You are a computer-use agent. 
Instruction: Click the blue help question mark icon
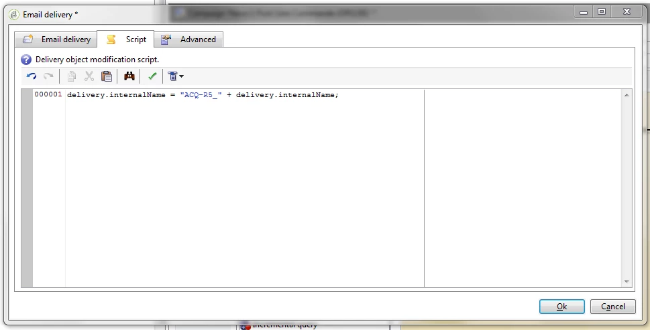click(x=26, y=60)
